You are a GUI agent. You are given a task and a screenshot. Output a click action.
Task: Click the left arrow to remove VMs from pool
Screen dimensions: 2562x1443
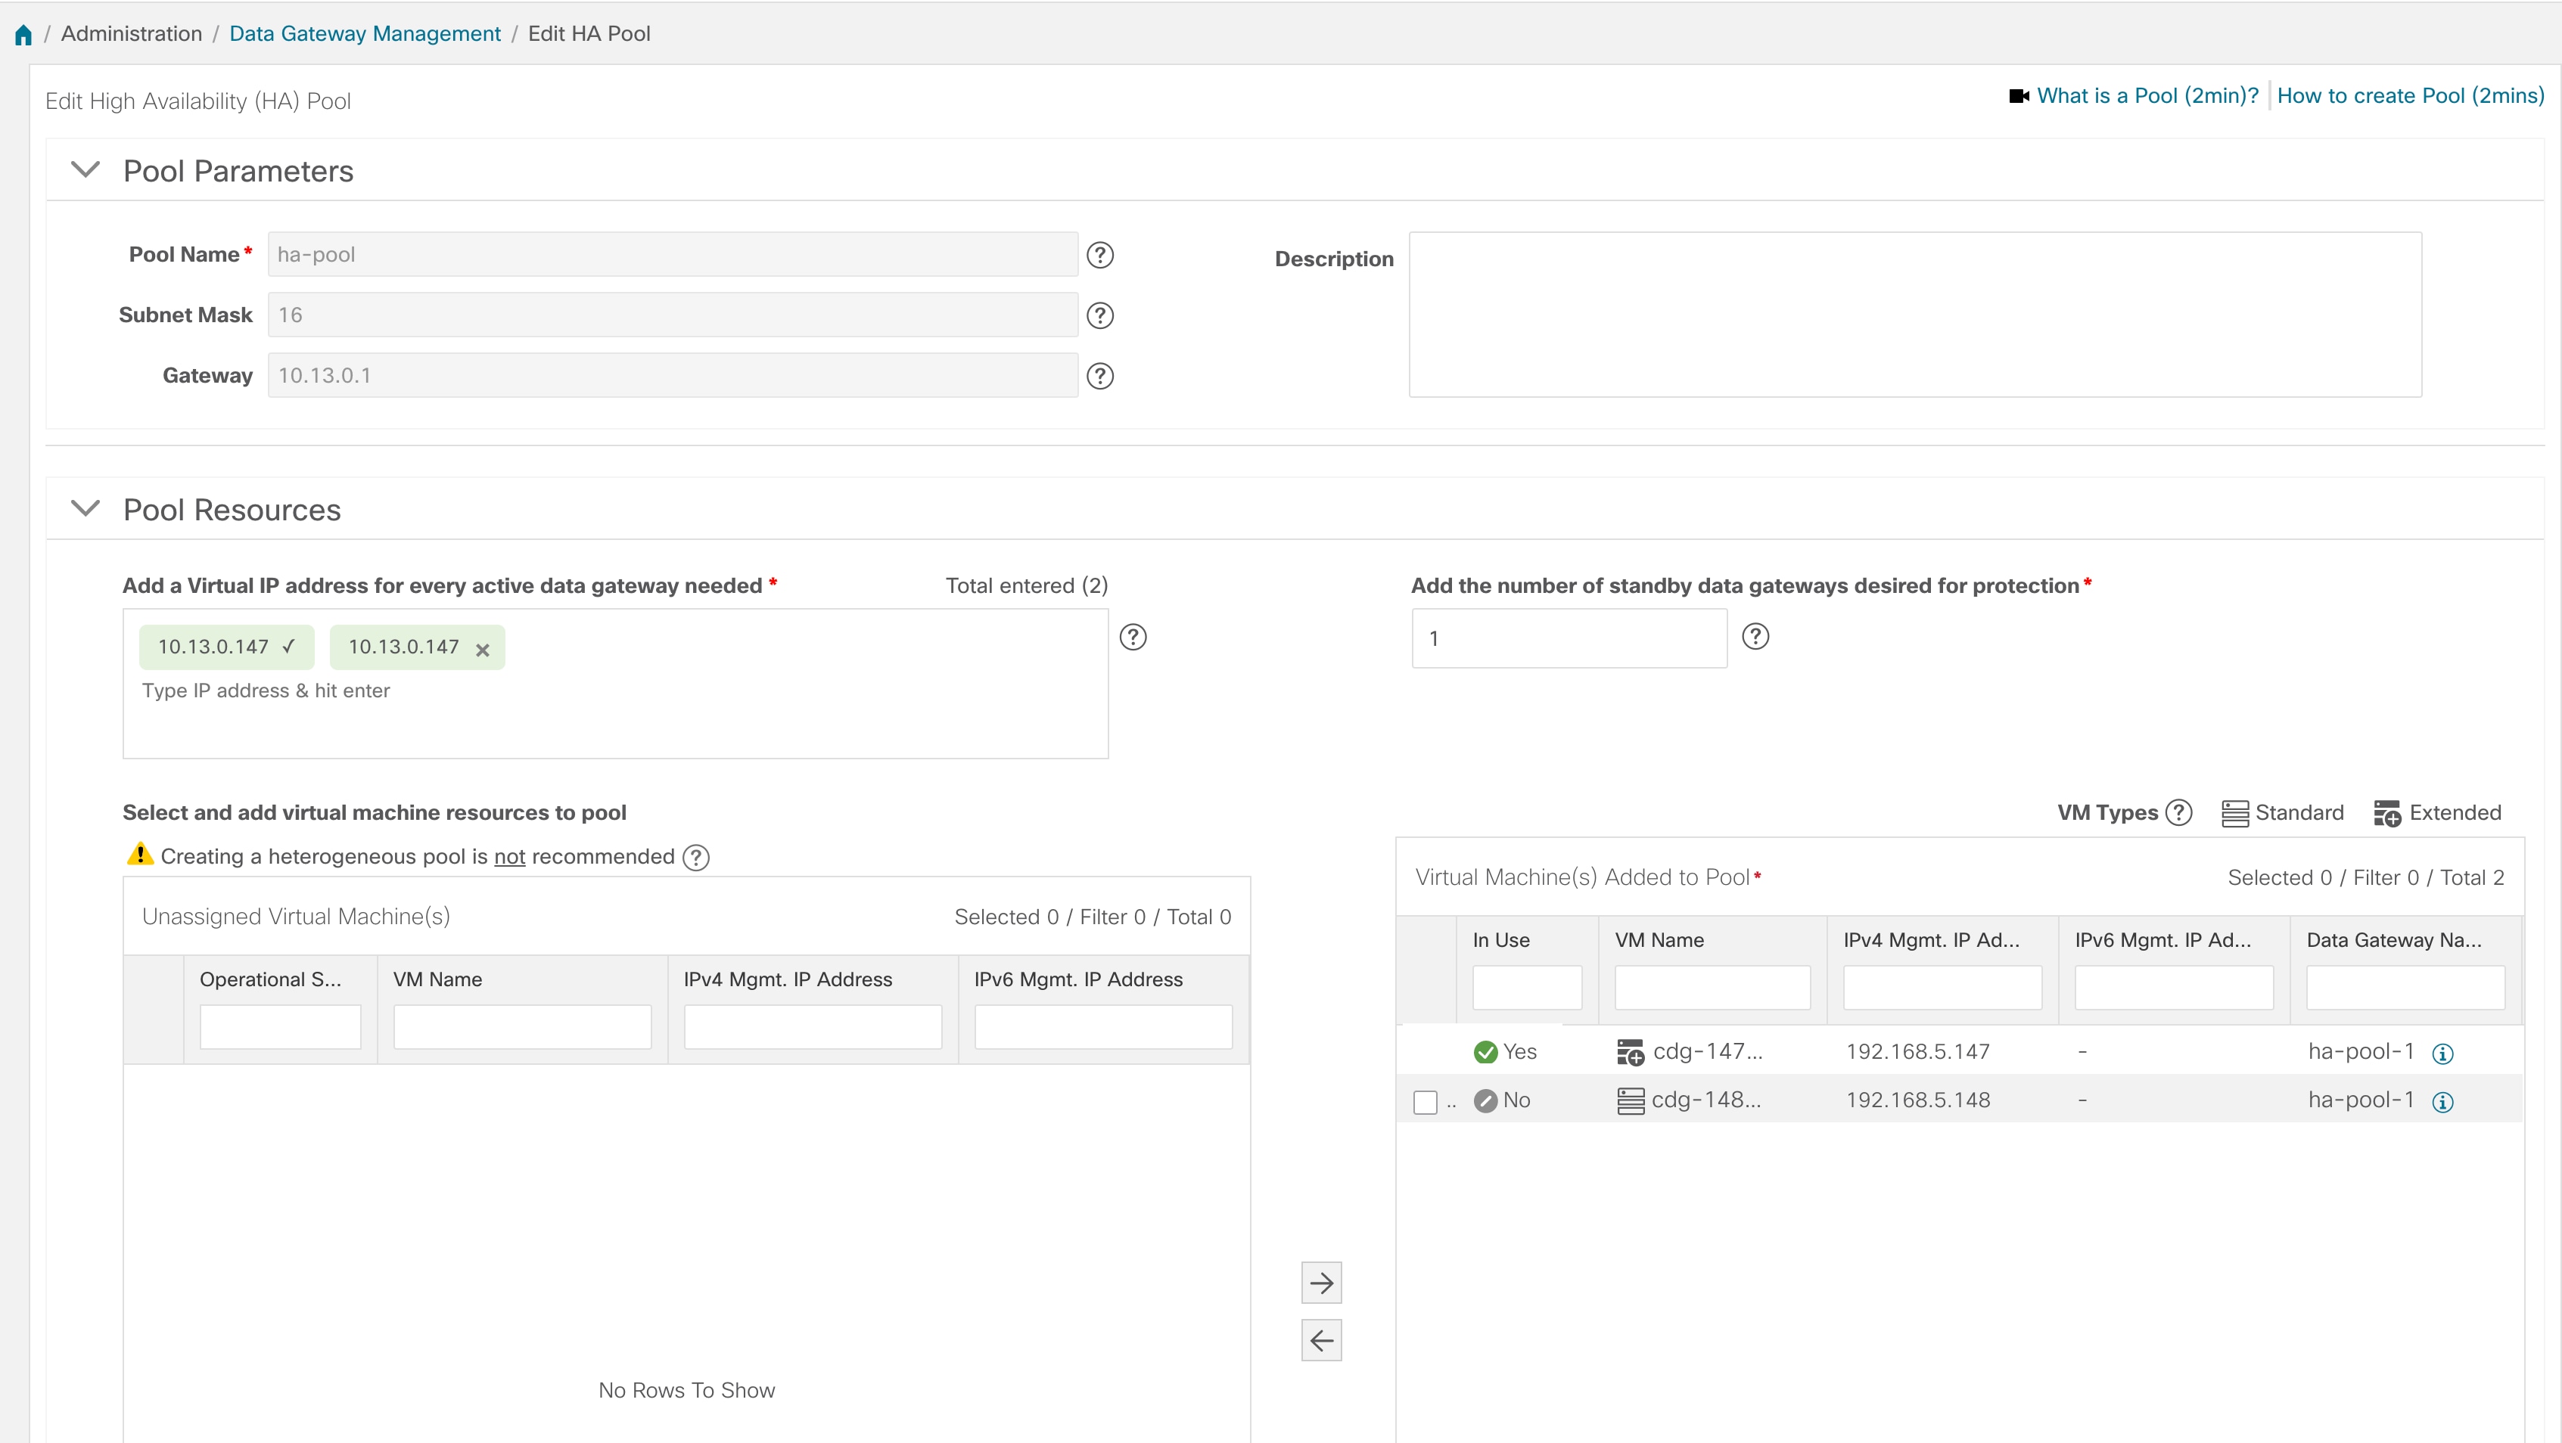[x=1321, y=1339]
